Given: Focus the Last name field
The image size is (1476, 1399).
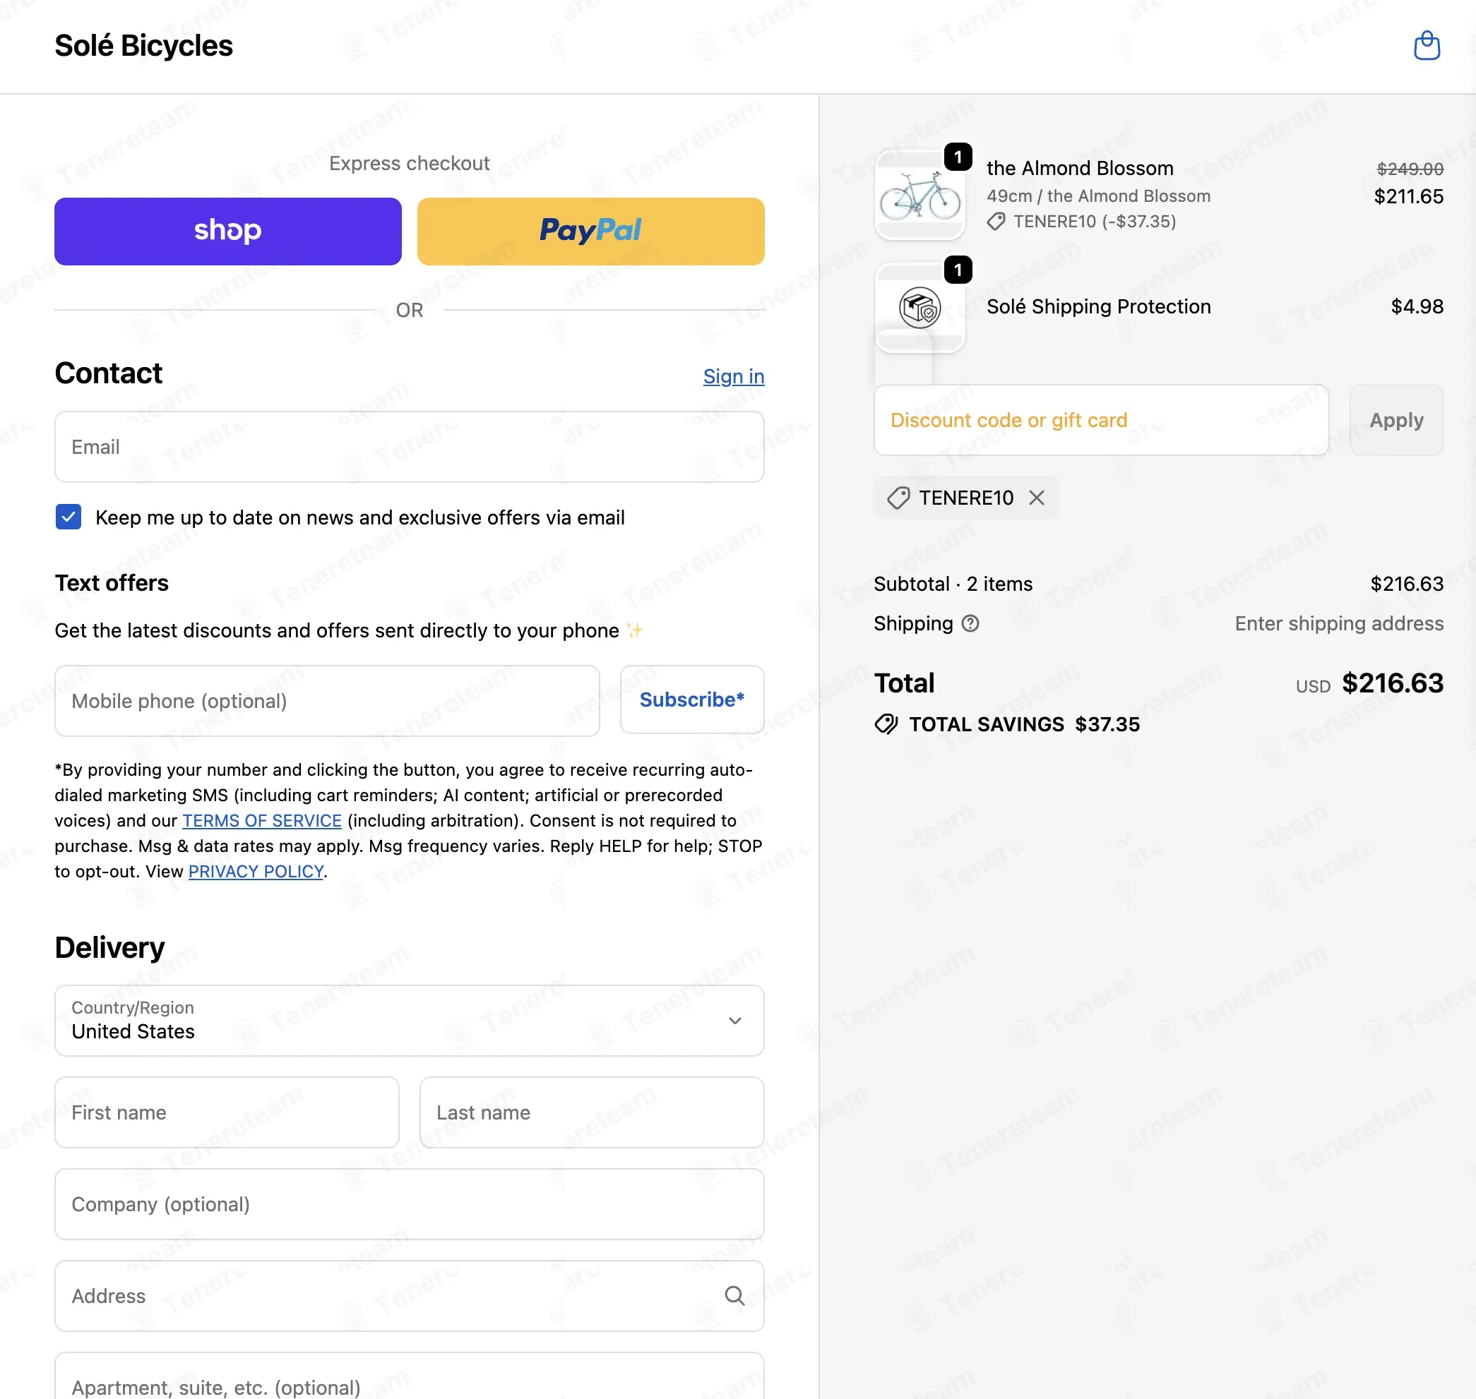Looking at the screenshot, I should pos(592,1112).
